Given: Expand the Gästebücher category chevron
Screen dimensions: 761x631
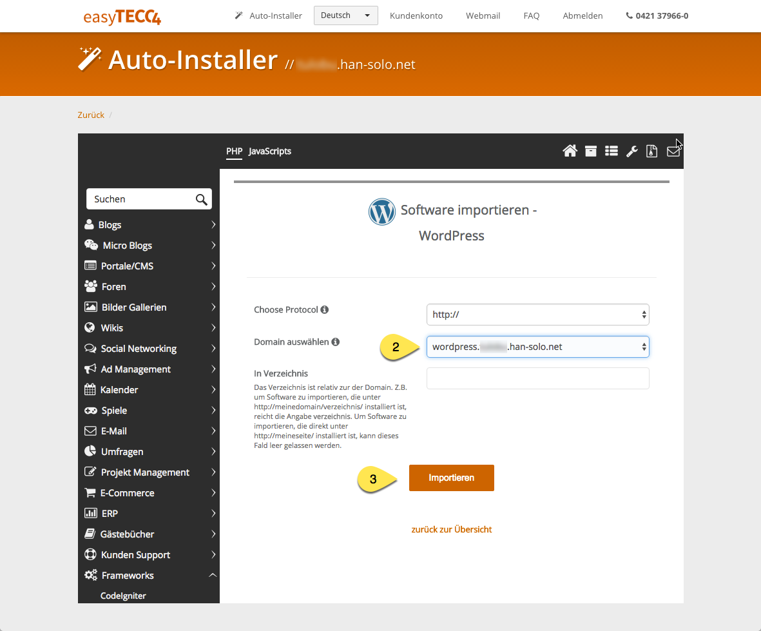Looking at the screenshot, I should tap(213, 534).
